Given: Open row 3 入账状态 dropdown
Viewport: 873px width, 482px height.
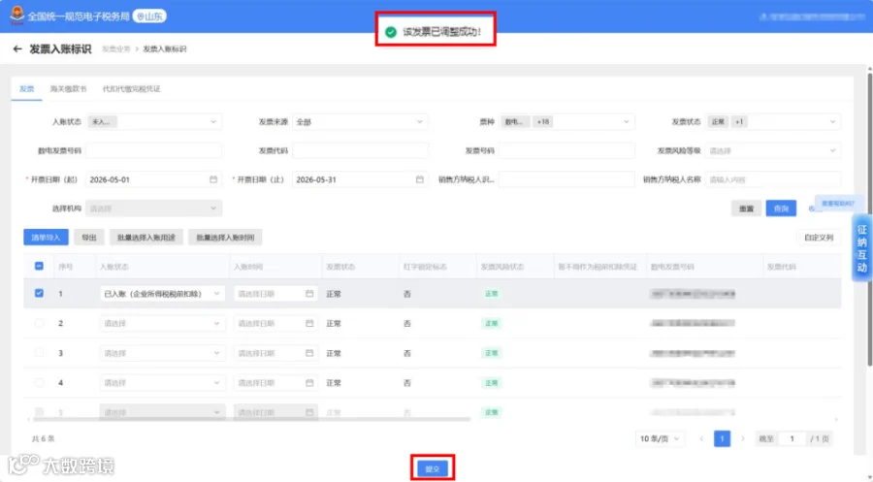Looking at the screenshot, I should tap(163, 353).
